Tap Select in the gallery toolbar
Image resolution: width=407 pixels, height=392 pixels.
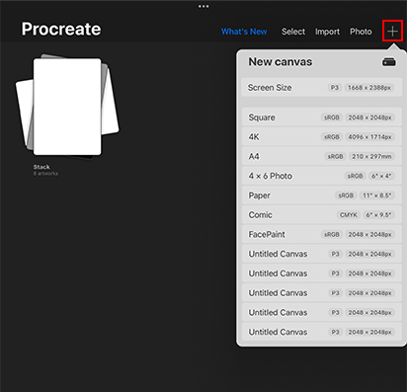[x=293, y=32]
